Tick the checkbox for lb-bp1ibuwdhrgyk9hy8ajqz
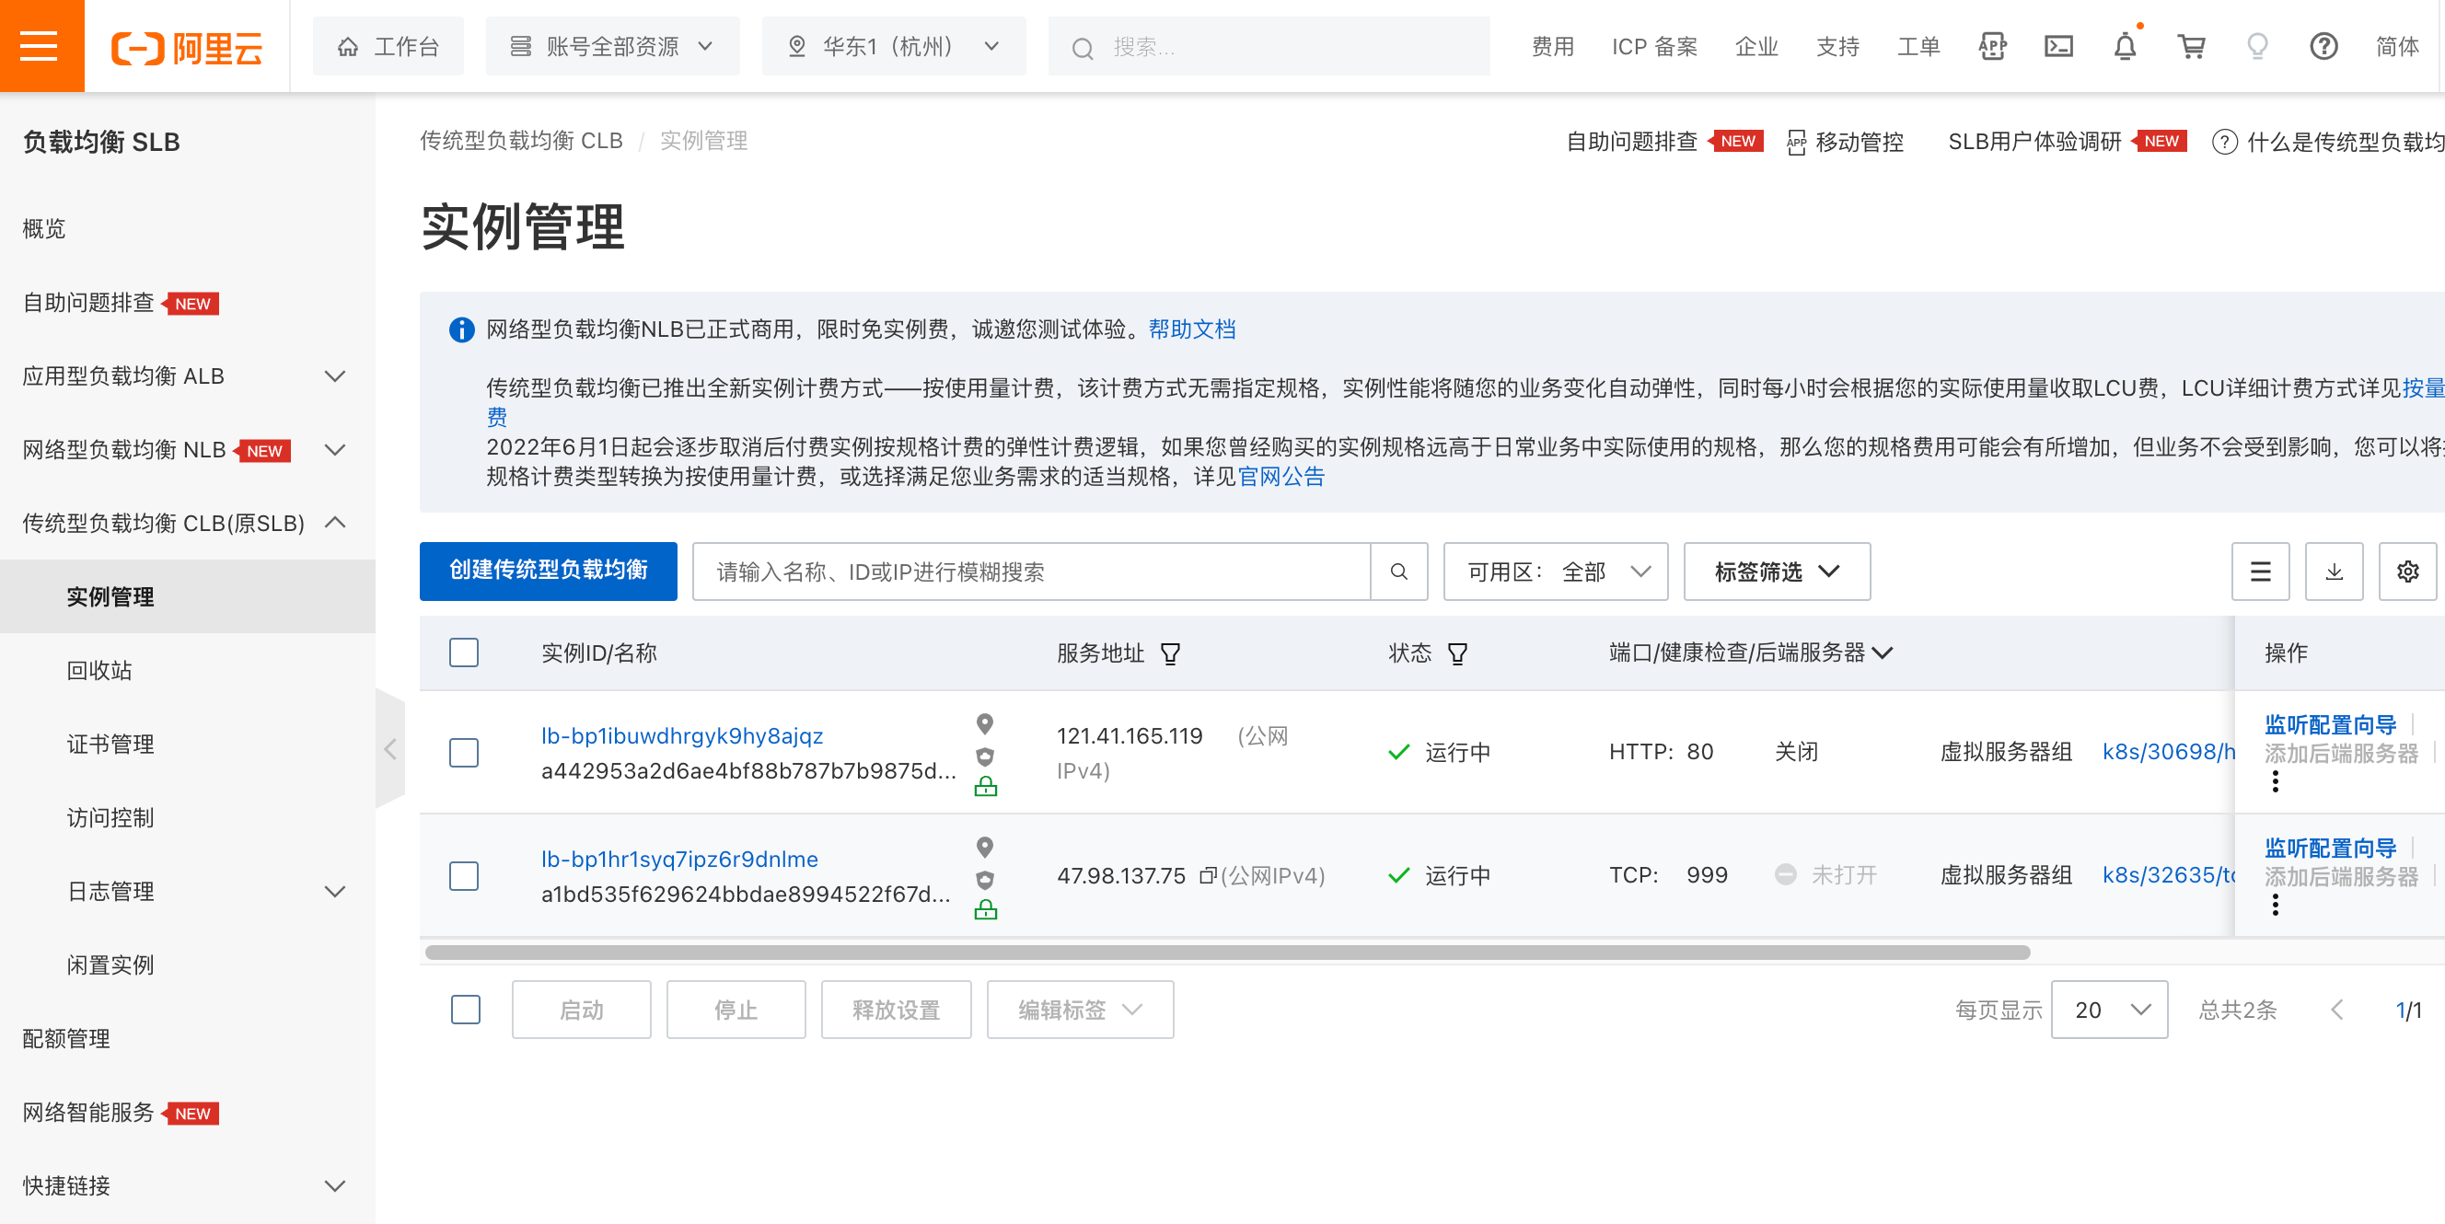Screen dimensions: 2445x1224 464,753
